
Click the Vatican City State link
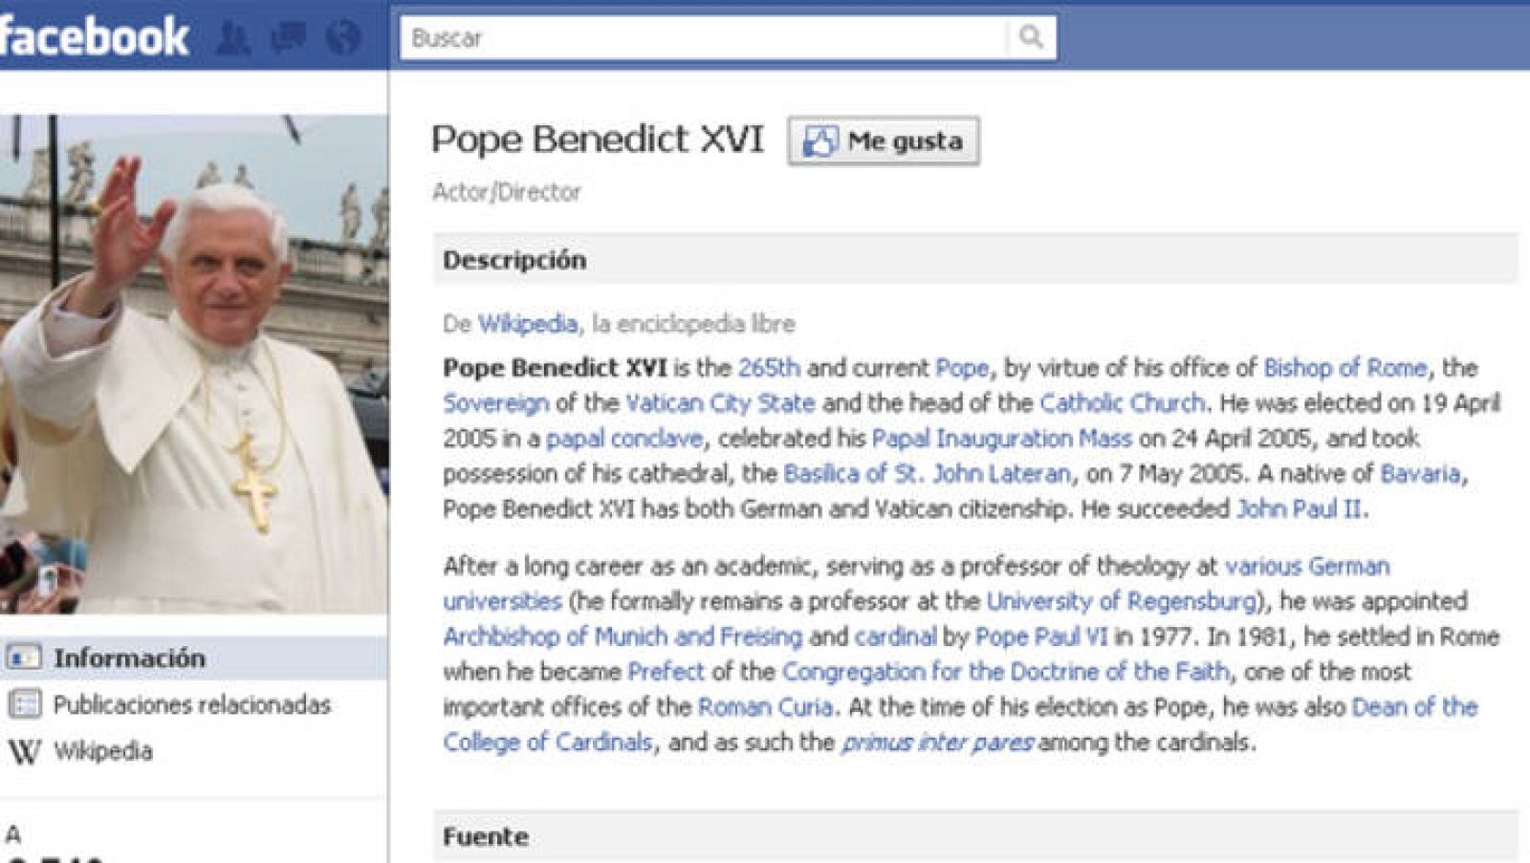(x=718, y=403)
